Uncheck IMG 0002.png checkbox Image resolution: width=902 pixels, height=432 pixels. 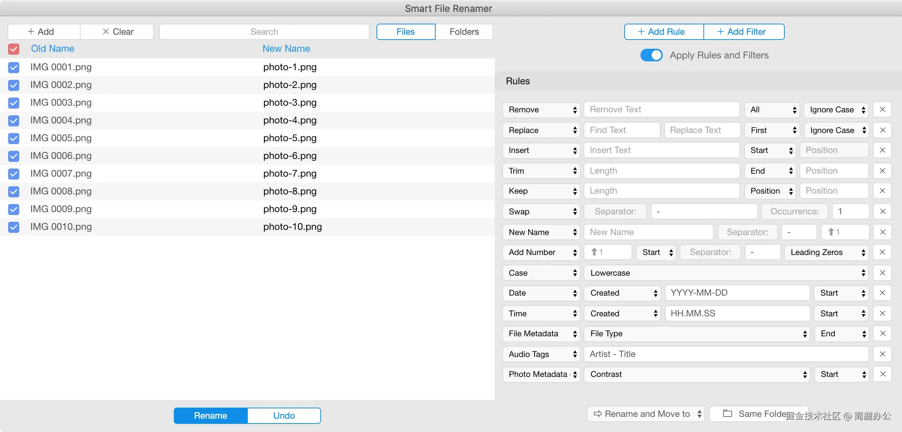tap(14, 85)
